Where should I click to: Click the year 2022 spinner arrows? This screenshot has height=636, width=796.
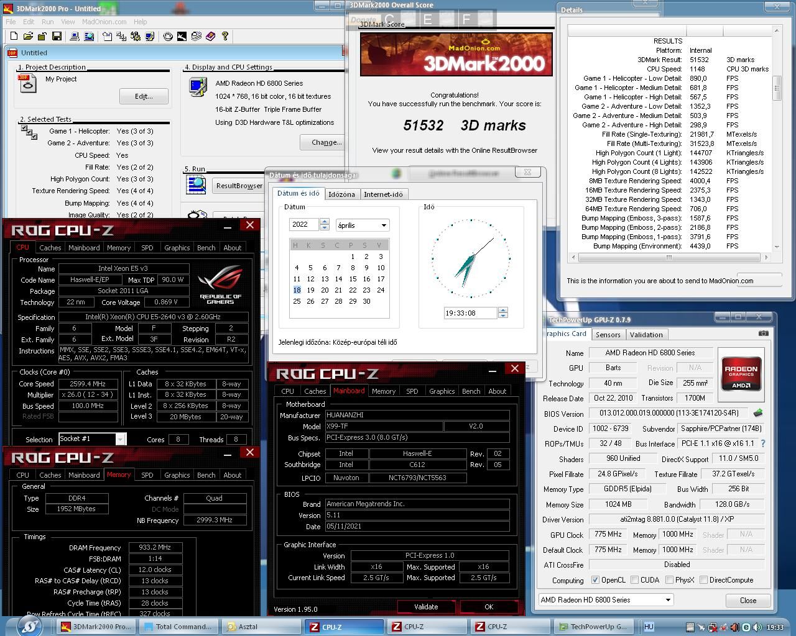tap(324, 225)
